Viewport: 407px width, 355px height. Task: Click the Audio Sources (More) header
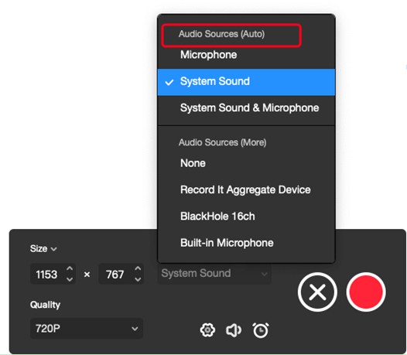(222, 142)
